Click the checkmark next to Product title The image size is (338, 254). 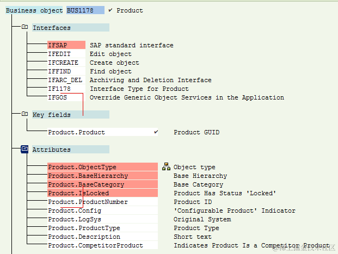point(110,10)
